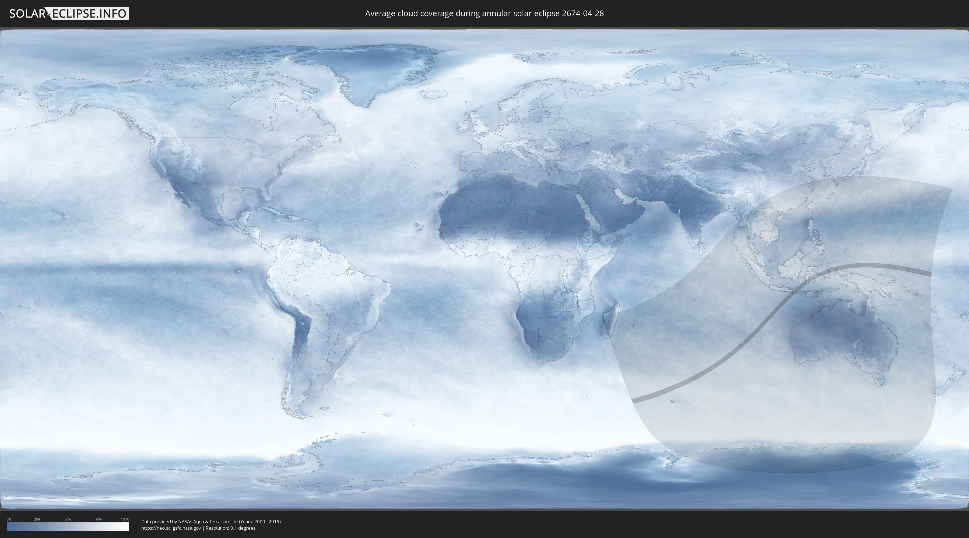Click the '75%' legend label
The height and width of the screenshot is (538, 969).
98,519
